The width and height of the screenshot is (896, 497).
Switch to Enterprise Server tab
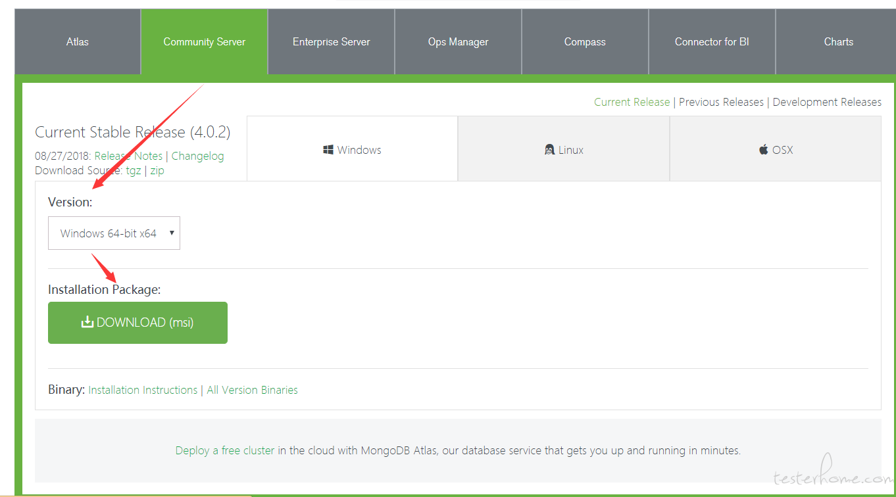tap(331, 41)
